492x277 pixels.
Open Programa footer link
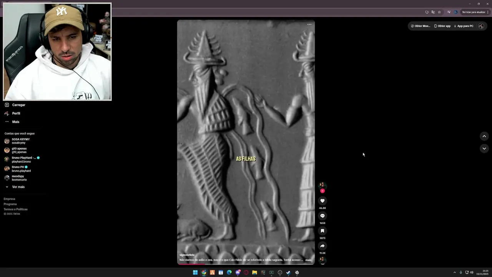(x=10, y=204)
